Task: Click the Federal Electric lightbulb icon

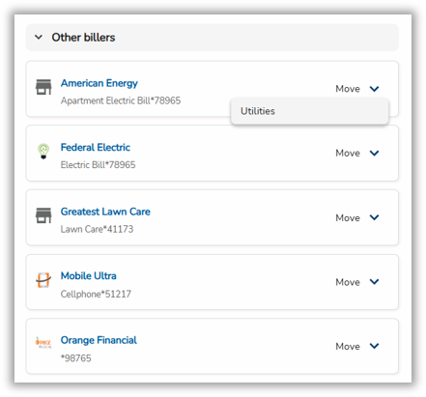Action: (x=43, y=151)
